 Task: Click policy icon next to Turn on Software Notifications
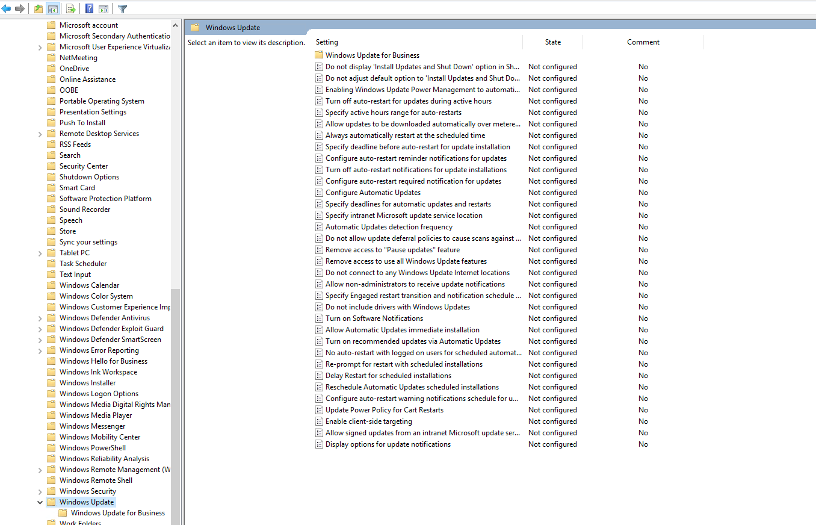(x=320, y=318)
